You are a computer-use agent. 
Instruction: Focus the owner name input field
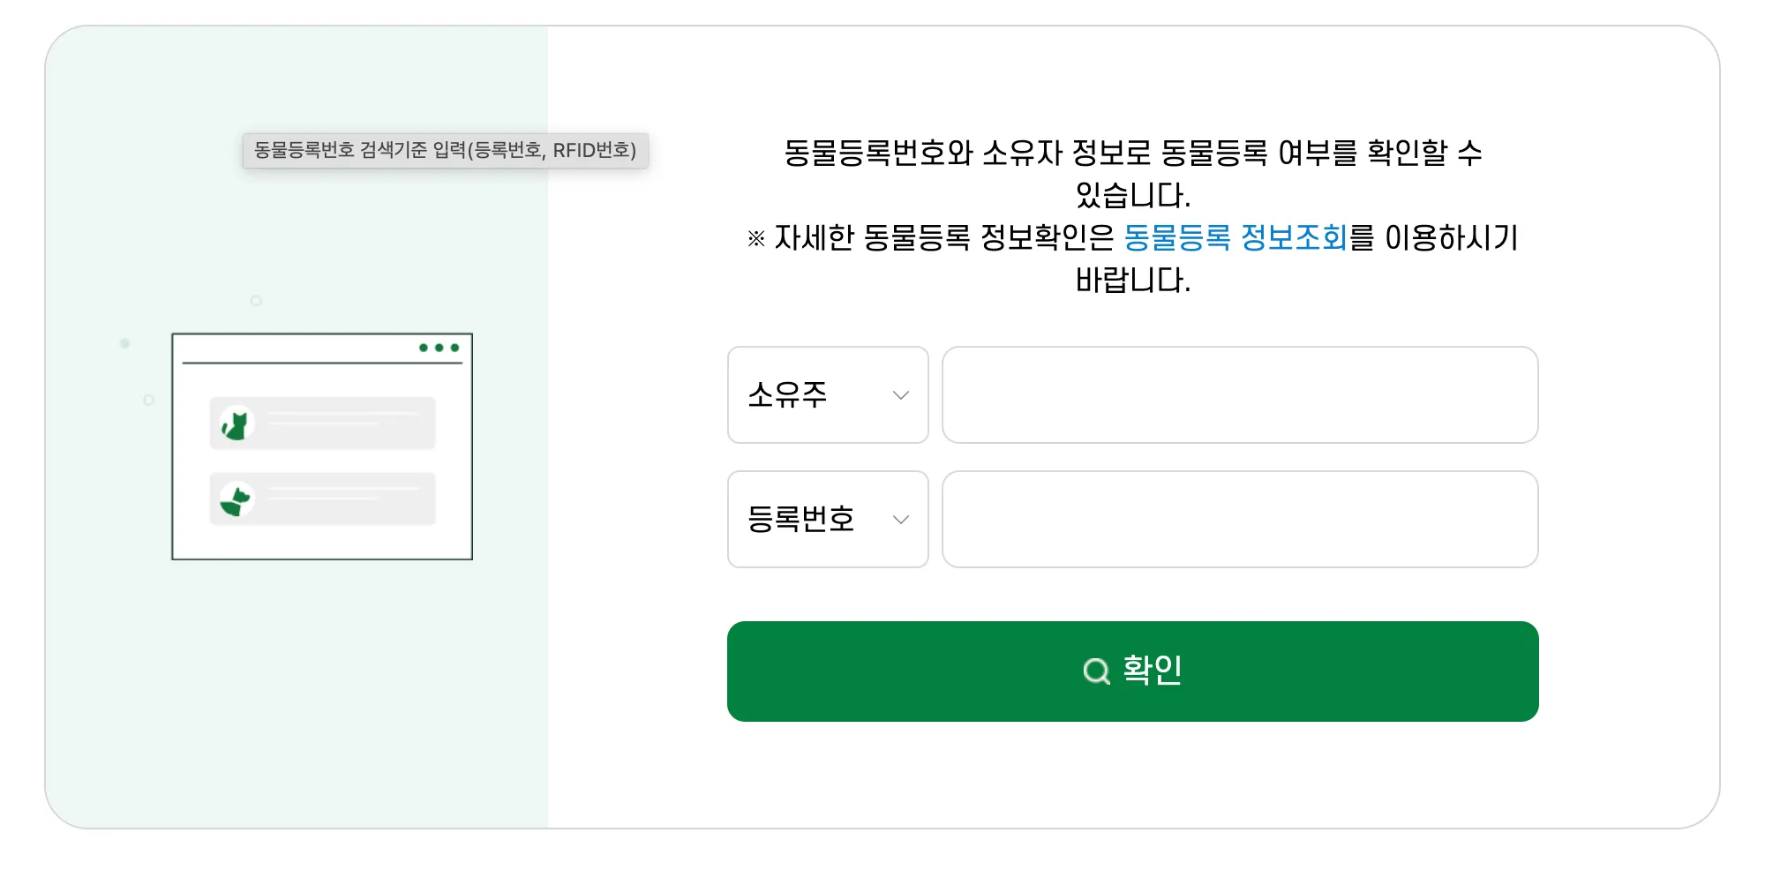[1239, 395]
